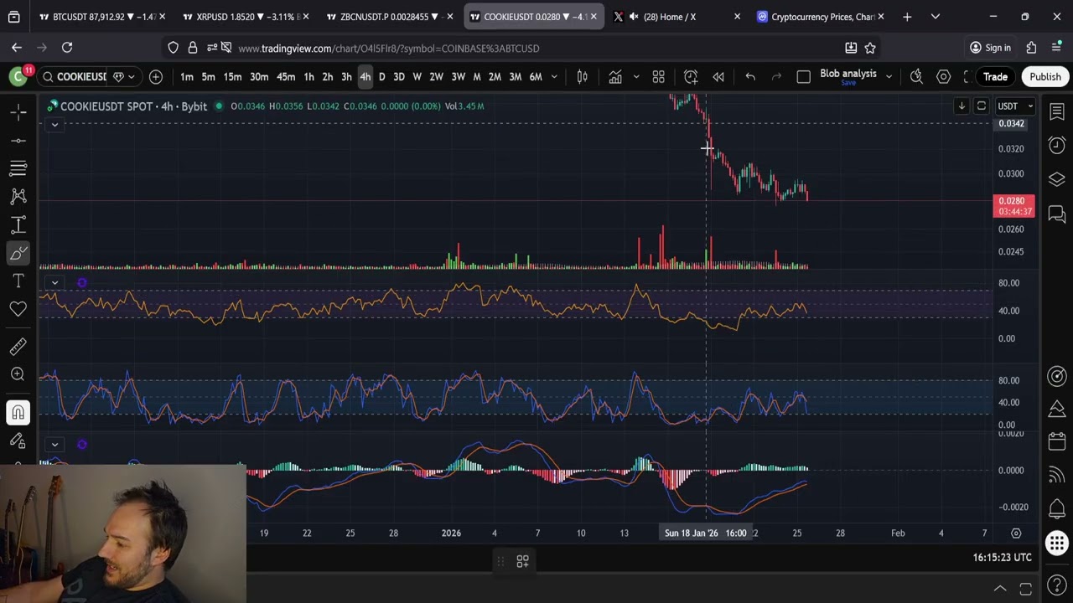Undo the last chart action
Viewport: 1073px width, 603px height.
click(x=750, y=77)
